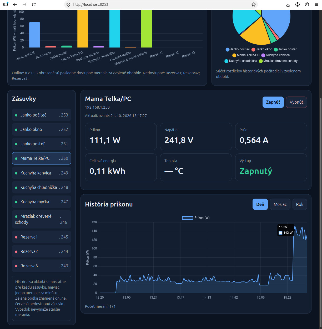Reload the page with the refresh icon
Image resolution: width=322 pixels, height=329 pixels.
pos(34,4)
